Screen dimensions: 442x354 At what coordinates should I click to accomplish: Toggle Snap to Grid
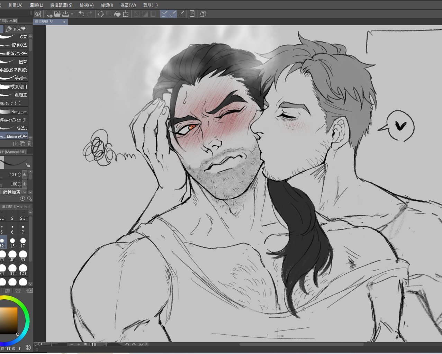181,14
